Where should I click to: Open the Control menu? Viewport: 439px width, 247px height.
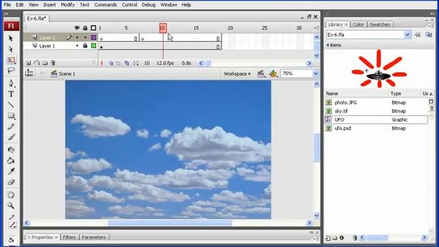pyautogui.click(x=130, y=5)
